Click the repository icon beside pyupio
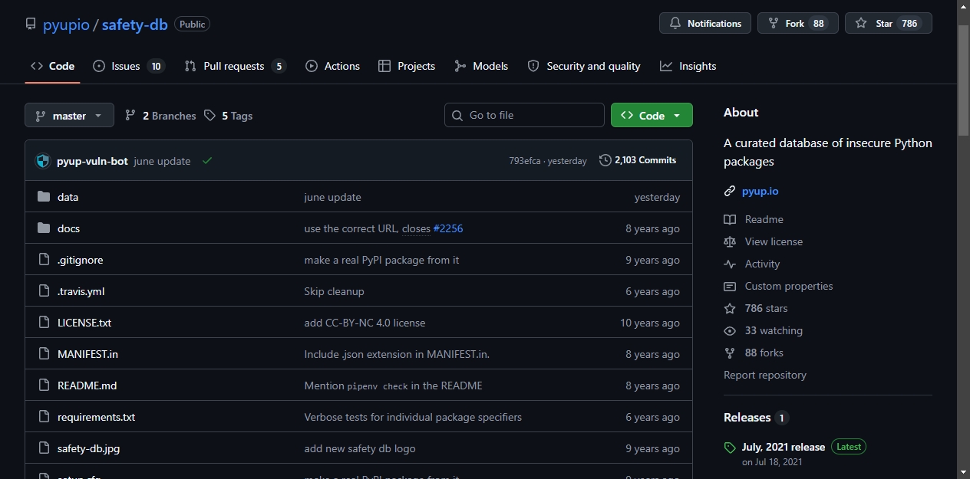This screenshot has width=970, height=479. coord(31,25)
